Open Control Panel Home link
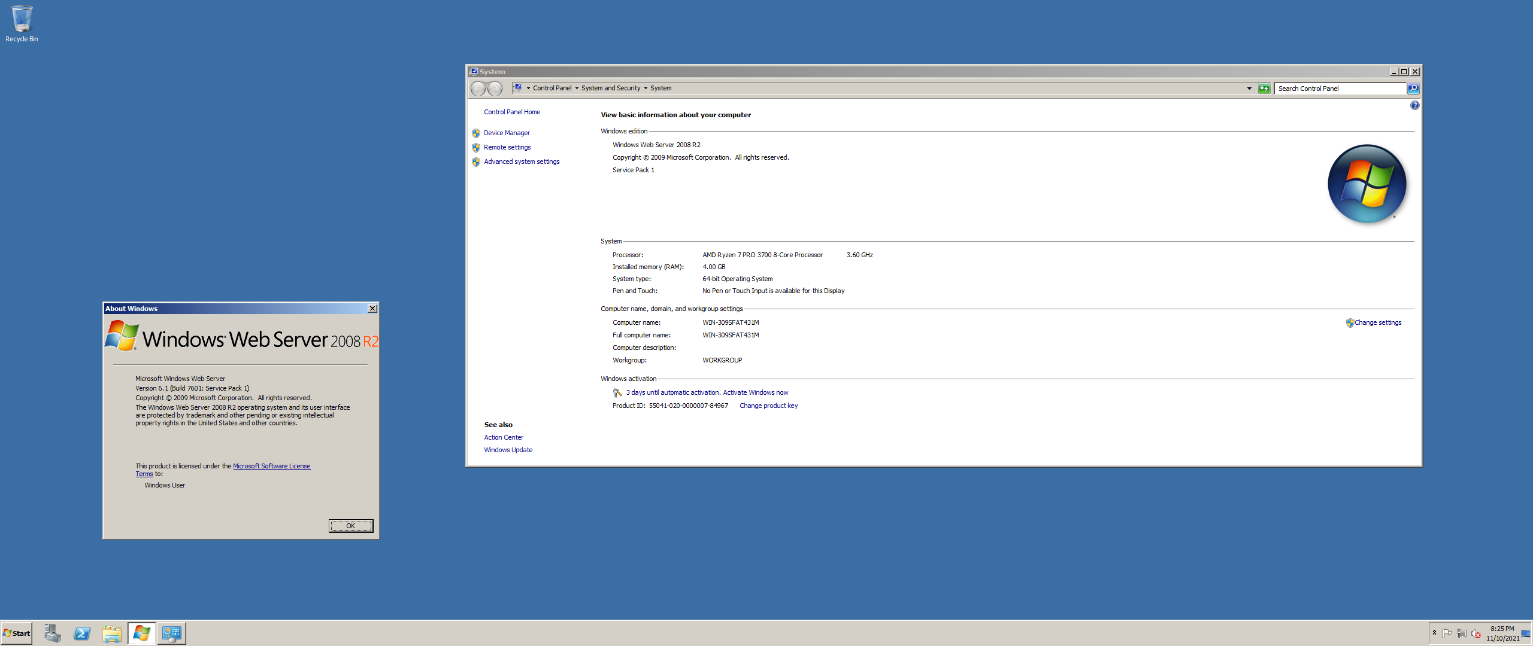 point(512,112)
